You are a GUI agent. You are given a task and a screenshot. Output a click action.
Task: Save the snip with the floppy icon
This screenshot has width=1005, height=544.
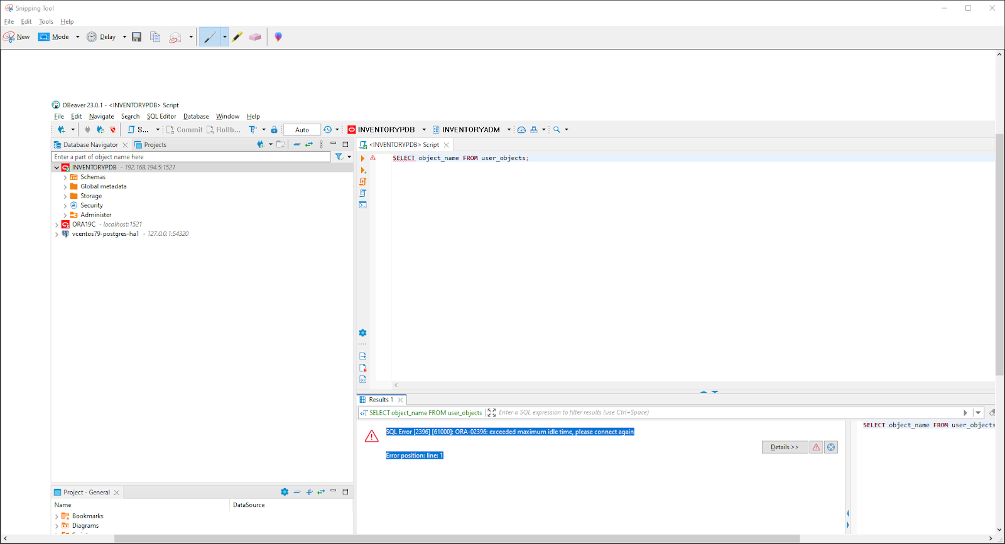click(x=136, y=37)
